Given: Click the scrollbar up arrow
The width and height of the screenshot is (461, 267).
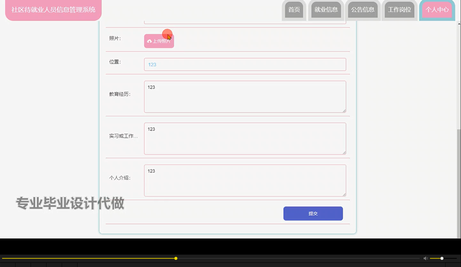Looking at the screenshot, I should [x=458, y=23].
